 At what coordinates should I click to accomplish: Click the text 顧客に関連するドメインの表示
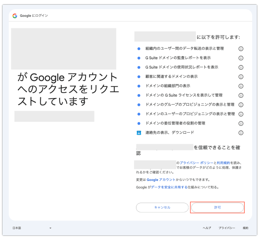click(x=171, y=77)
